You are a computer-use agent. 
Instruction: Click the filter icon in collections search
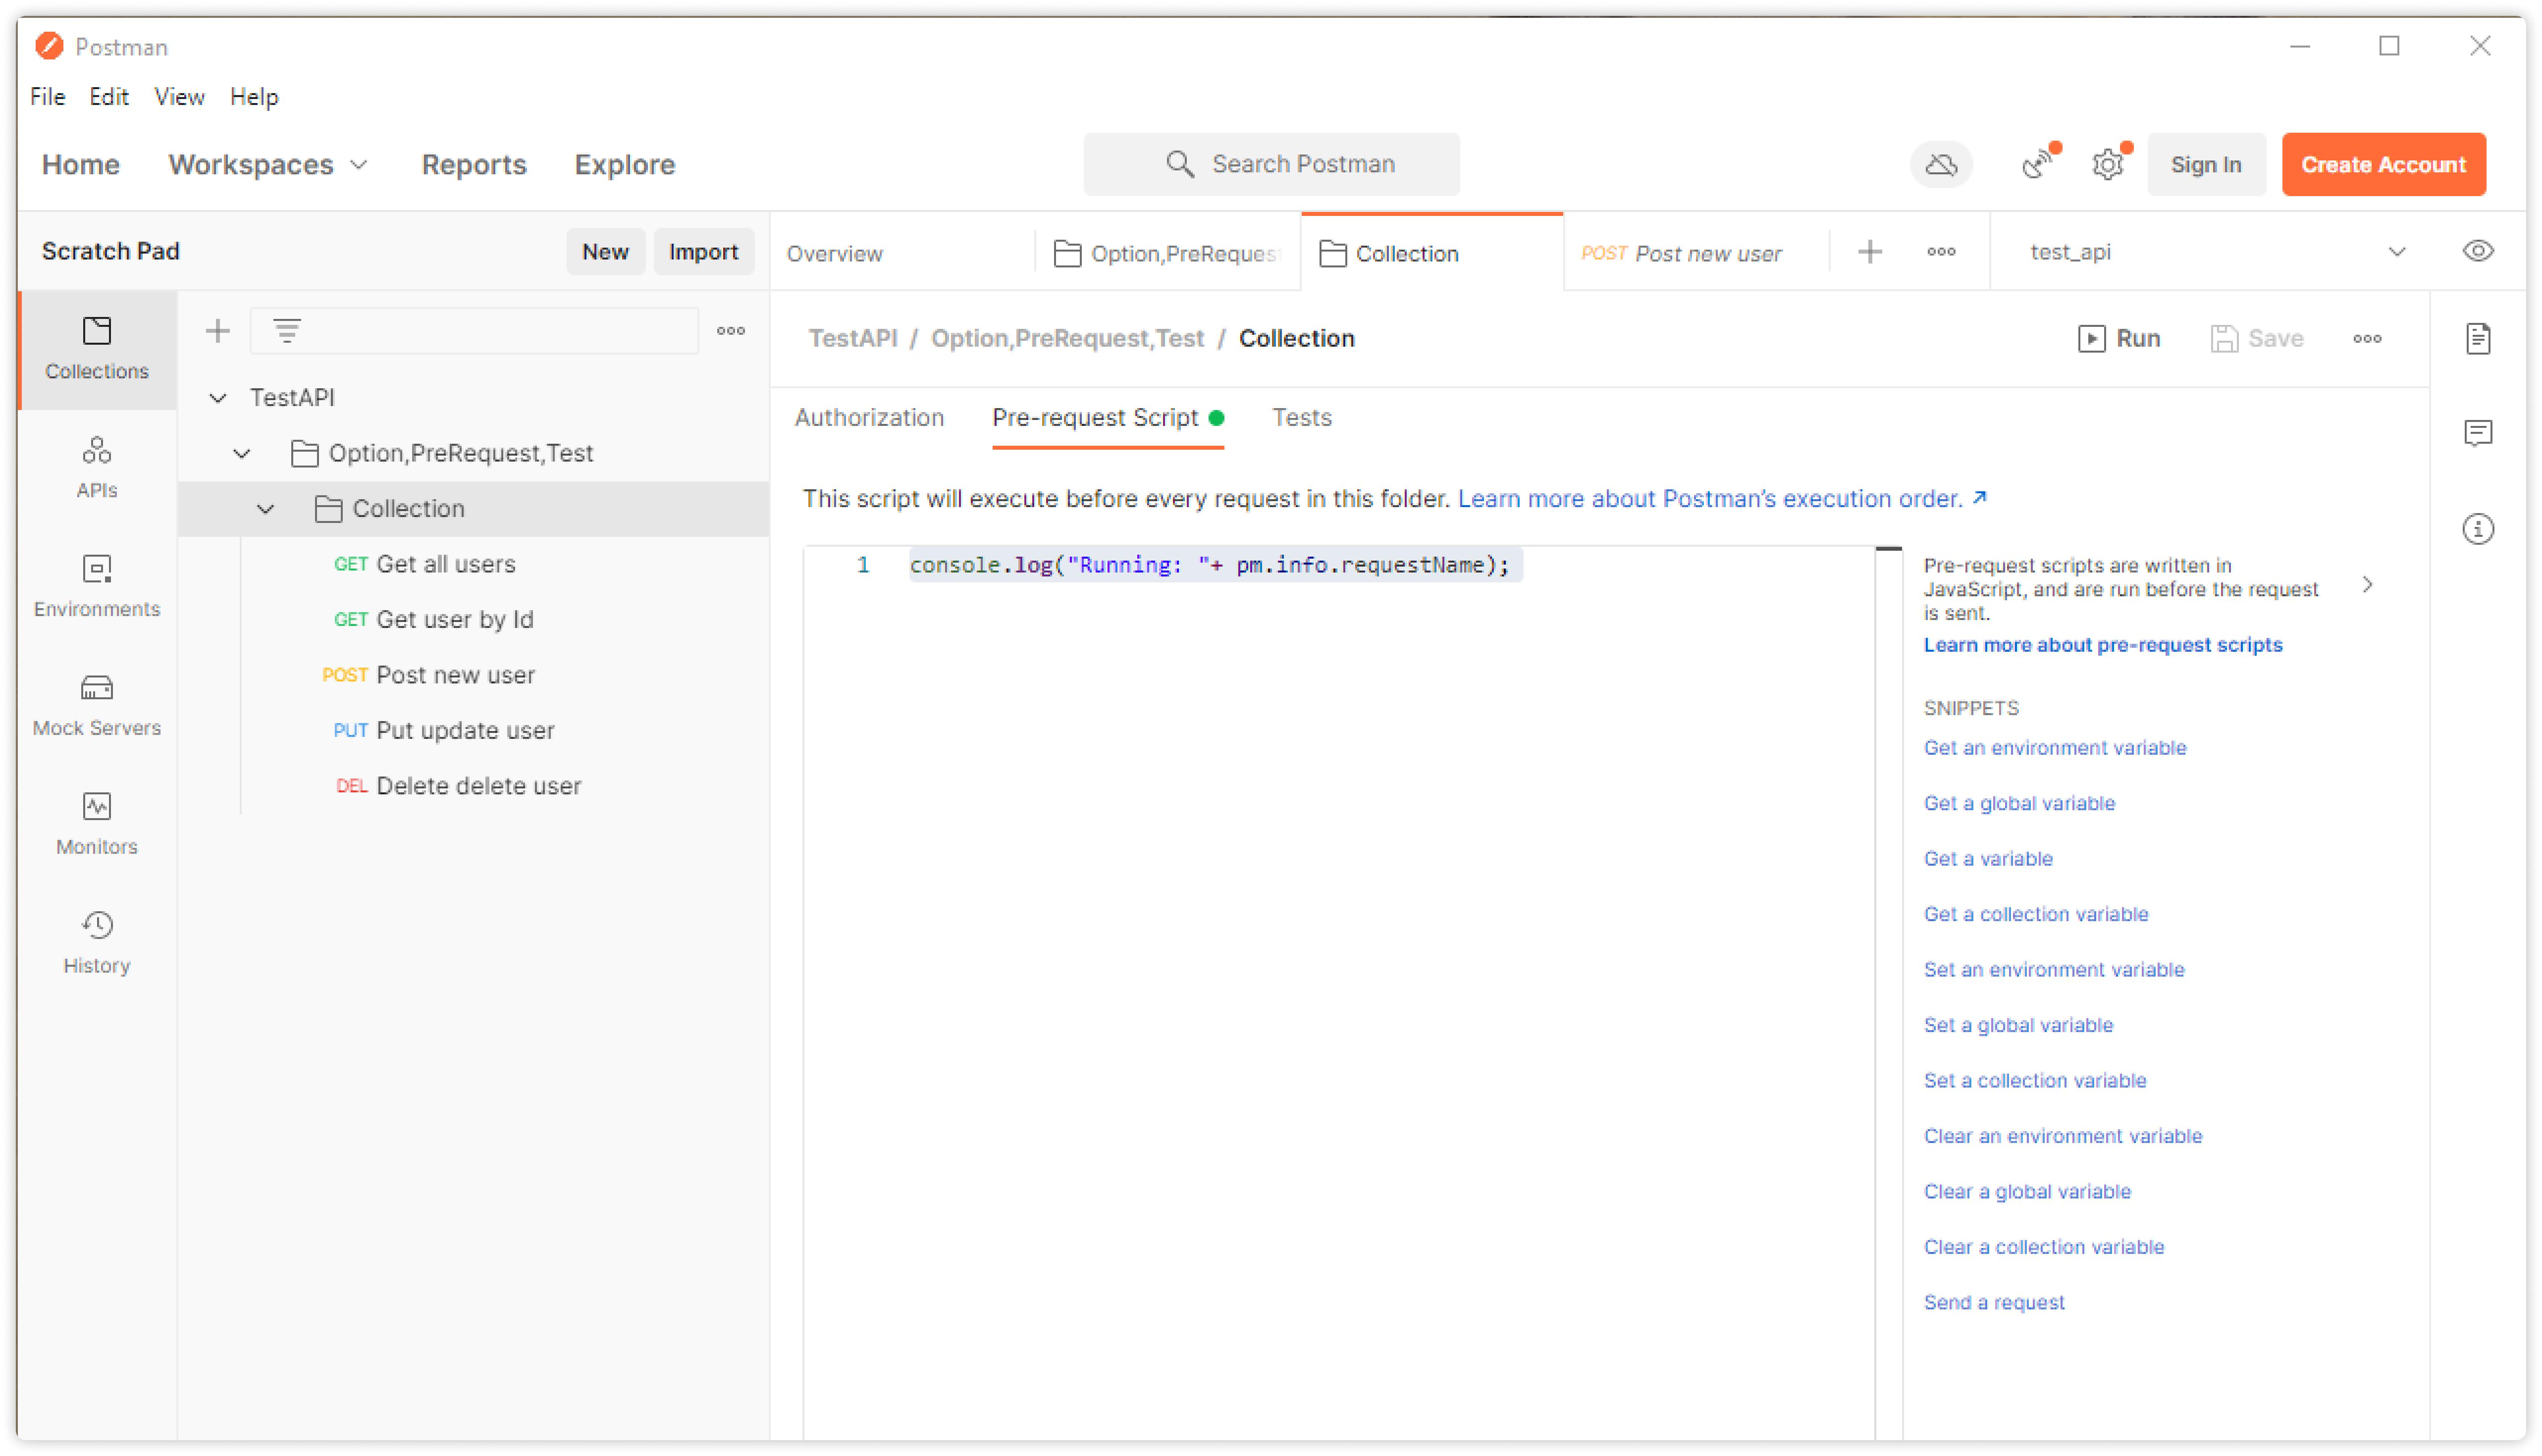(x=287, y=330)
